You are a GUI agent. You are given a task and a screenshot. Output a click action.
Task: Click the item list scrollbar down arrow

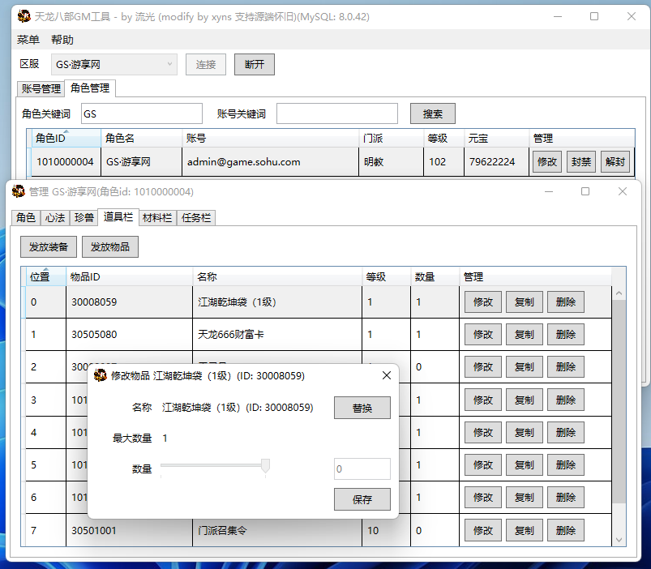click(x=619, y=539)
